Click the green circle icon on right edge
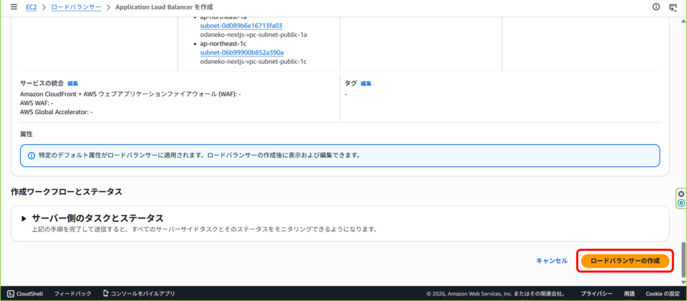Screen dimensions: 687x301 pyautogui.click(x=682, y=202)
